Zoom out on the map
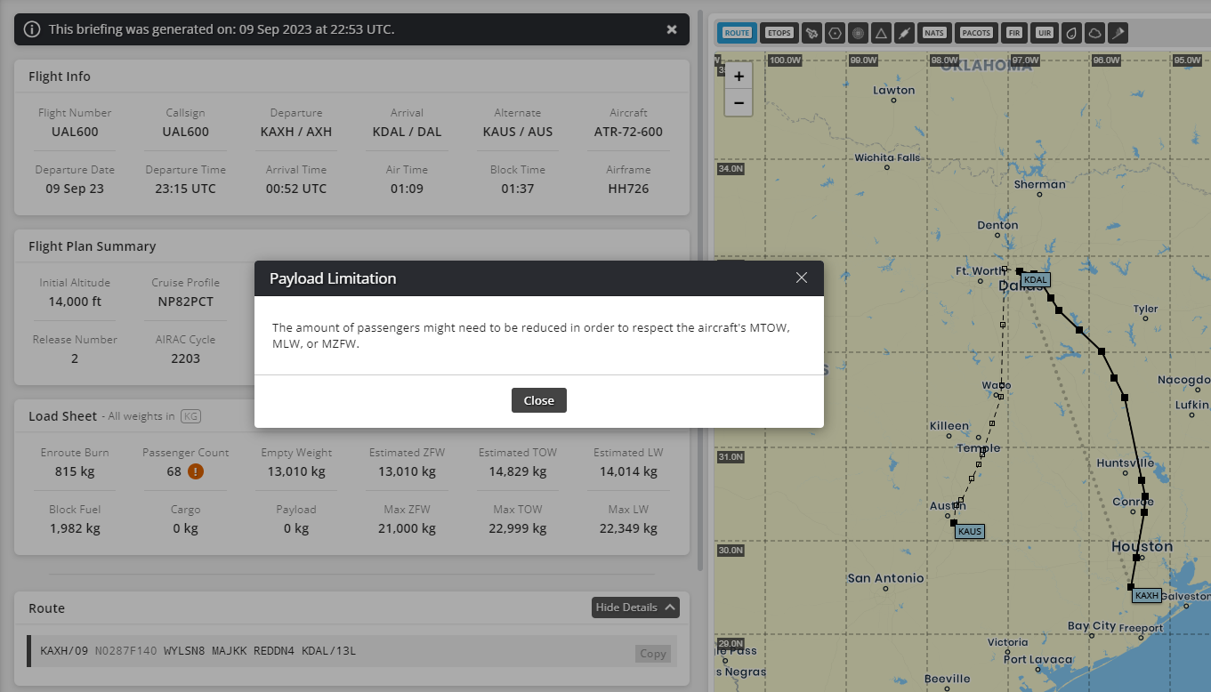Image resolution: width=1211 pixels, height=692 pixels. tap(739, 102)
